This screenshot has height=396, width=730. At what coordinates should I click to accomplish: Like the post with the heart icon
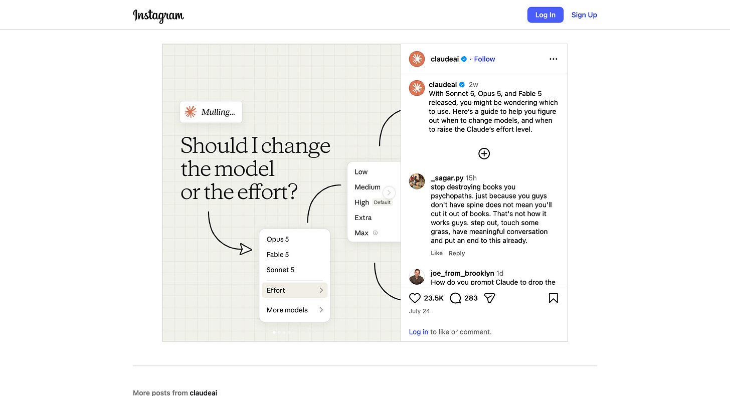(x=415, y=298)
